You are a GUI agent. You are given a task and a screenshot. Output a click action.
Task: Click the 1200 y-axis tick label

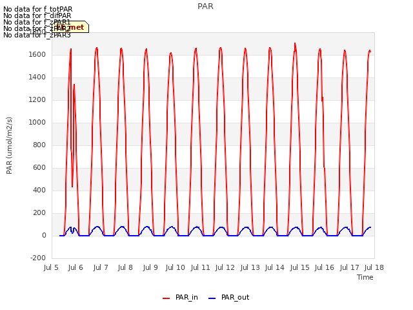tap(37, 100)
